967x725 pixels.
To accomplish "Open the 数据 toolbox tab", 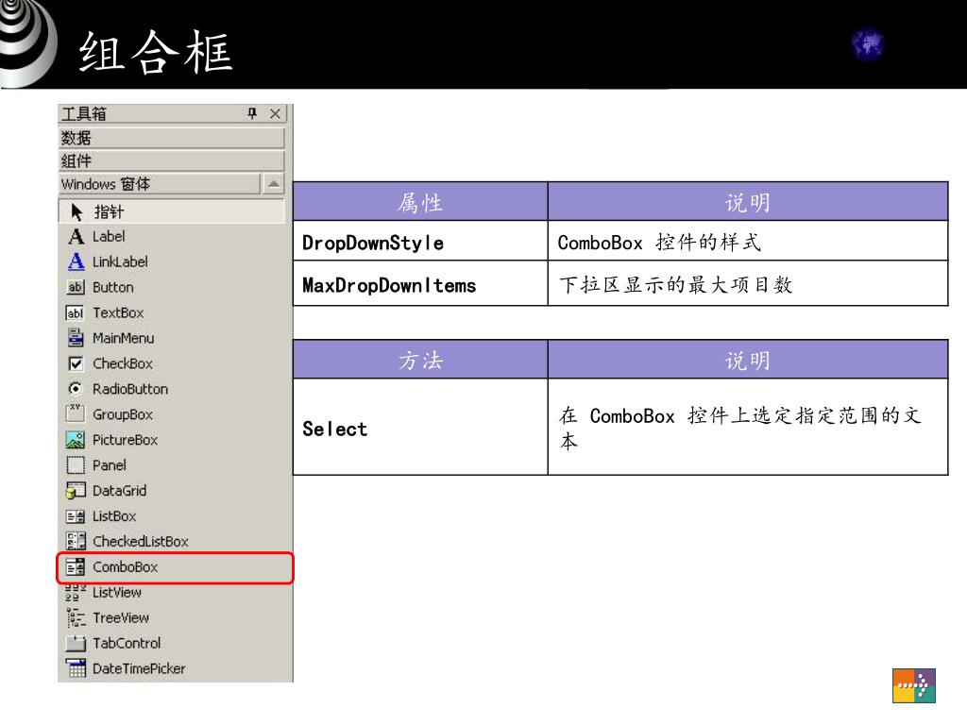I will pyautogui.click(x=172, y=138).
